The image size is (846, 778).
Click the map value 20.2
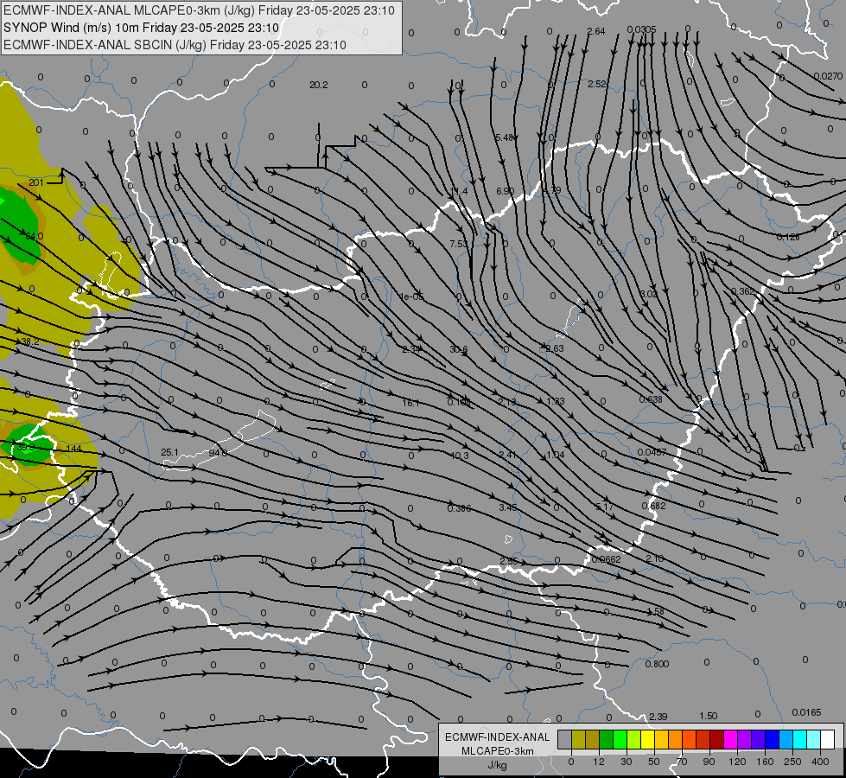(318, 85)
